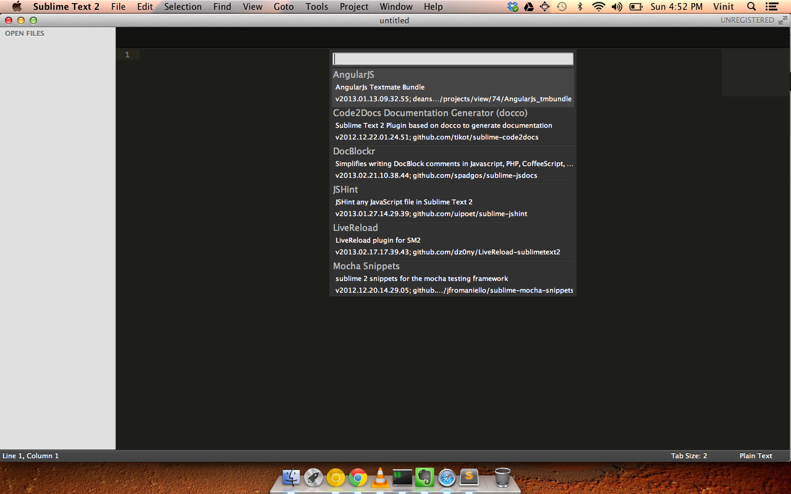Open VLC media player from the dock

point(380,477)
